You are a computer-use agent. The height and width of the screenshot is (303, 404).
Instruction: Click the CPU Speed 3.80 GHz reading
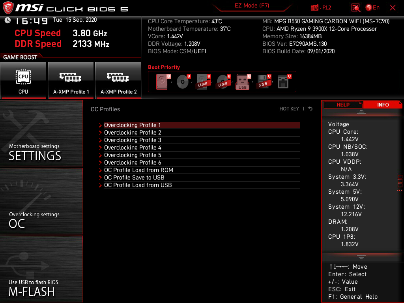pyautogui.click(x=61, y=33)
